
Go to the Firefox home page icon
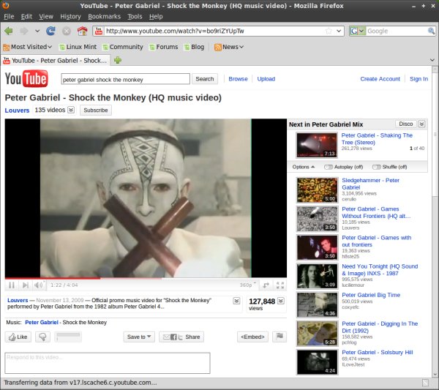[82, 31]
